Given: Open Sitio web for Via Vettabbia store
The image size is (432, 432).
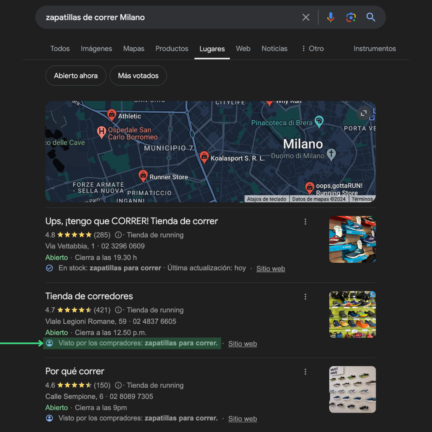Looking at the screenshot, I should [x=270, y=269].
